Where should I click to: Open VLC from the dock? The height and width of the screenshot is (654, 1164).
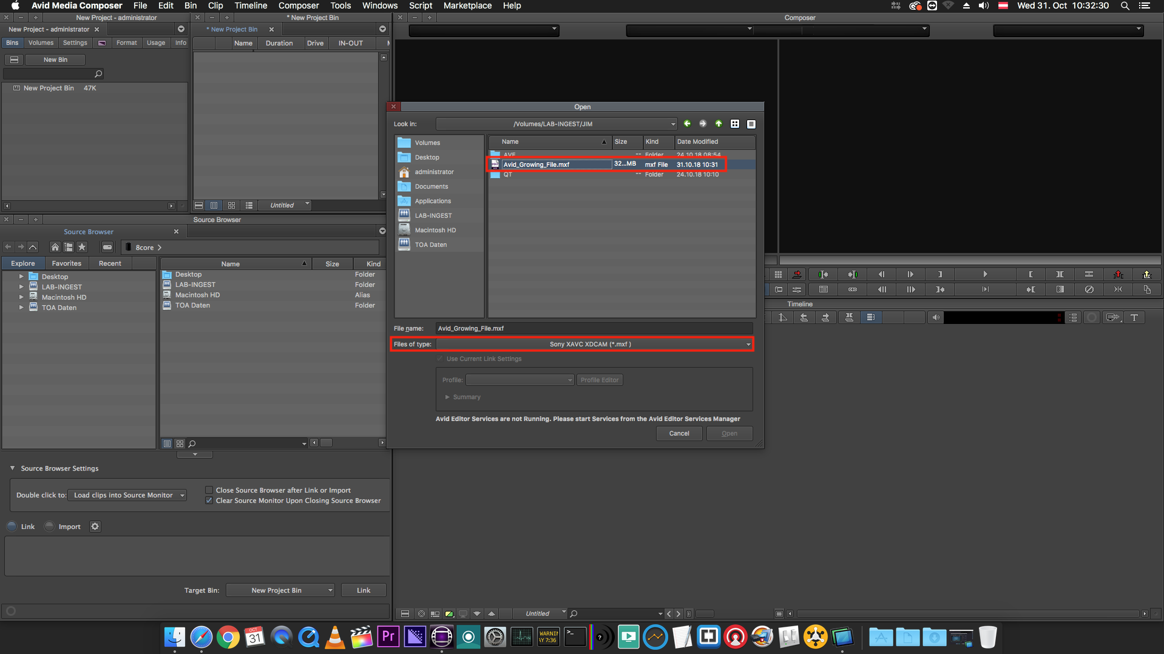(335, 636)
